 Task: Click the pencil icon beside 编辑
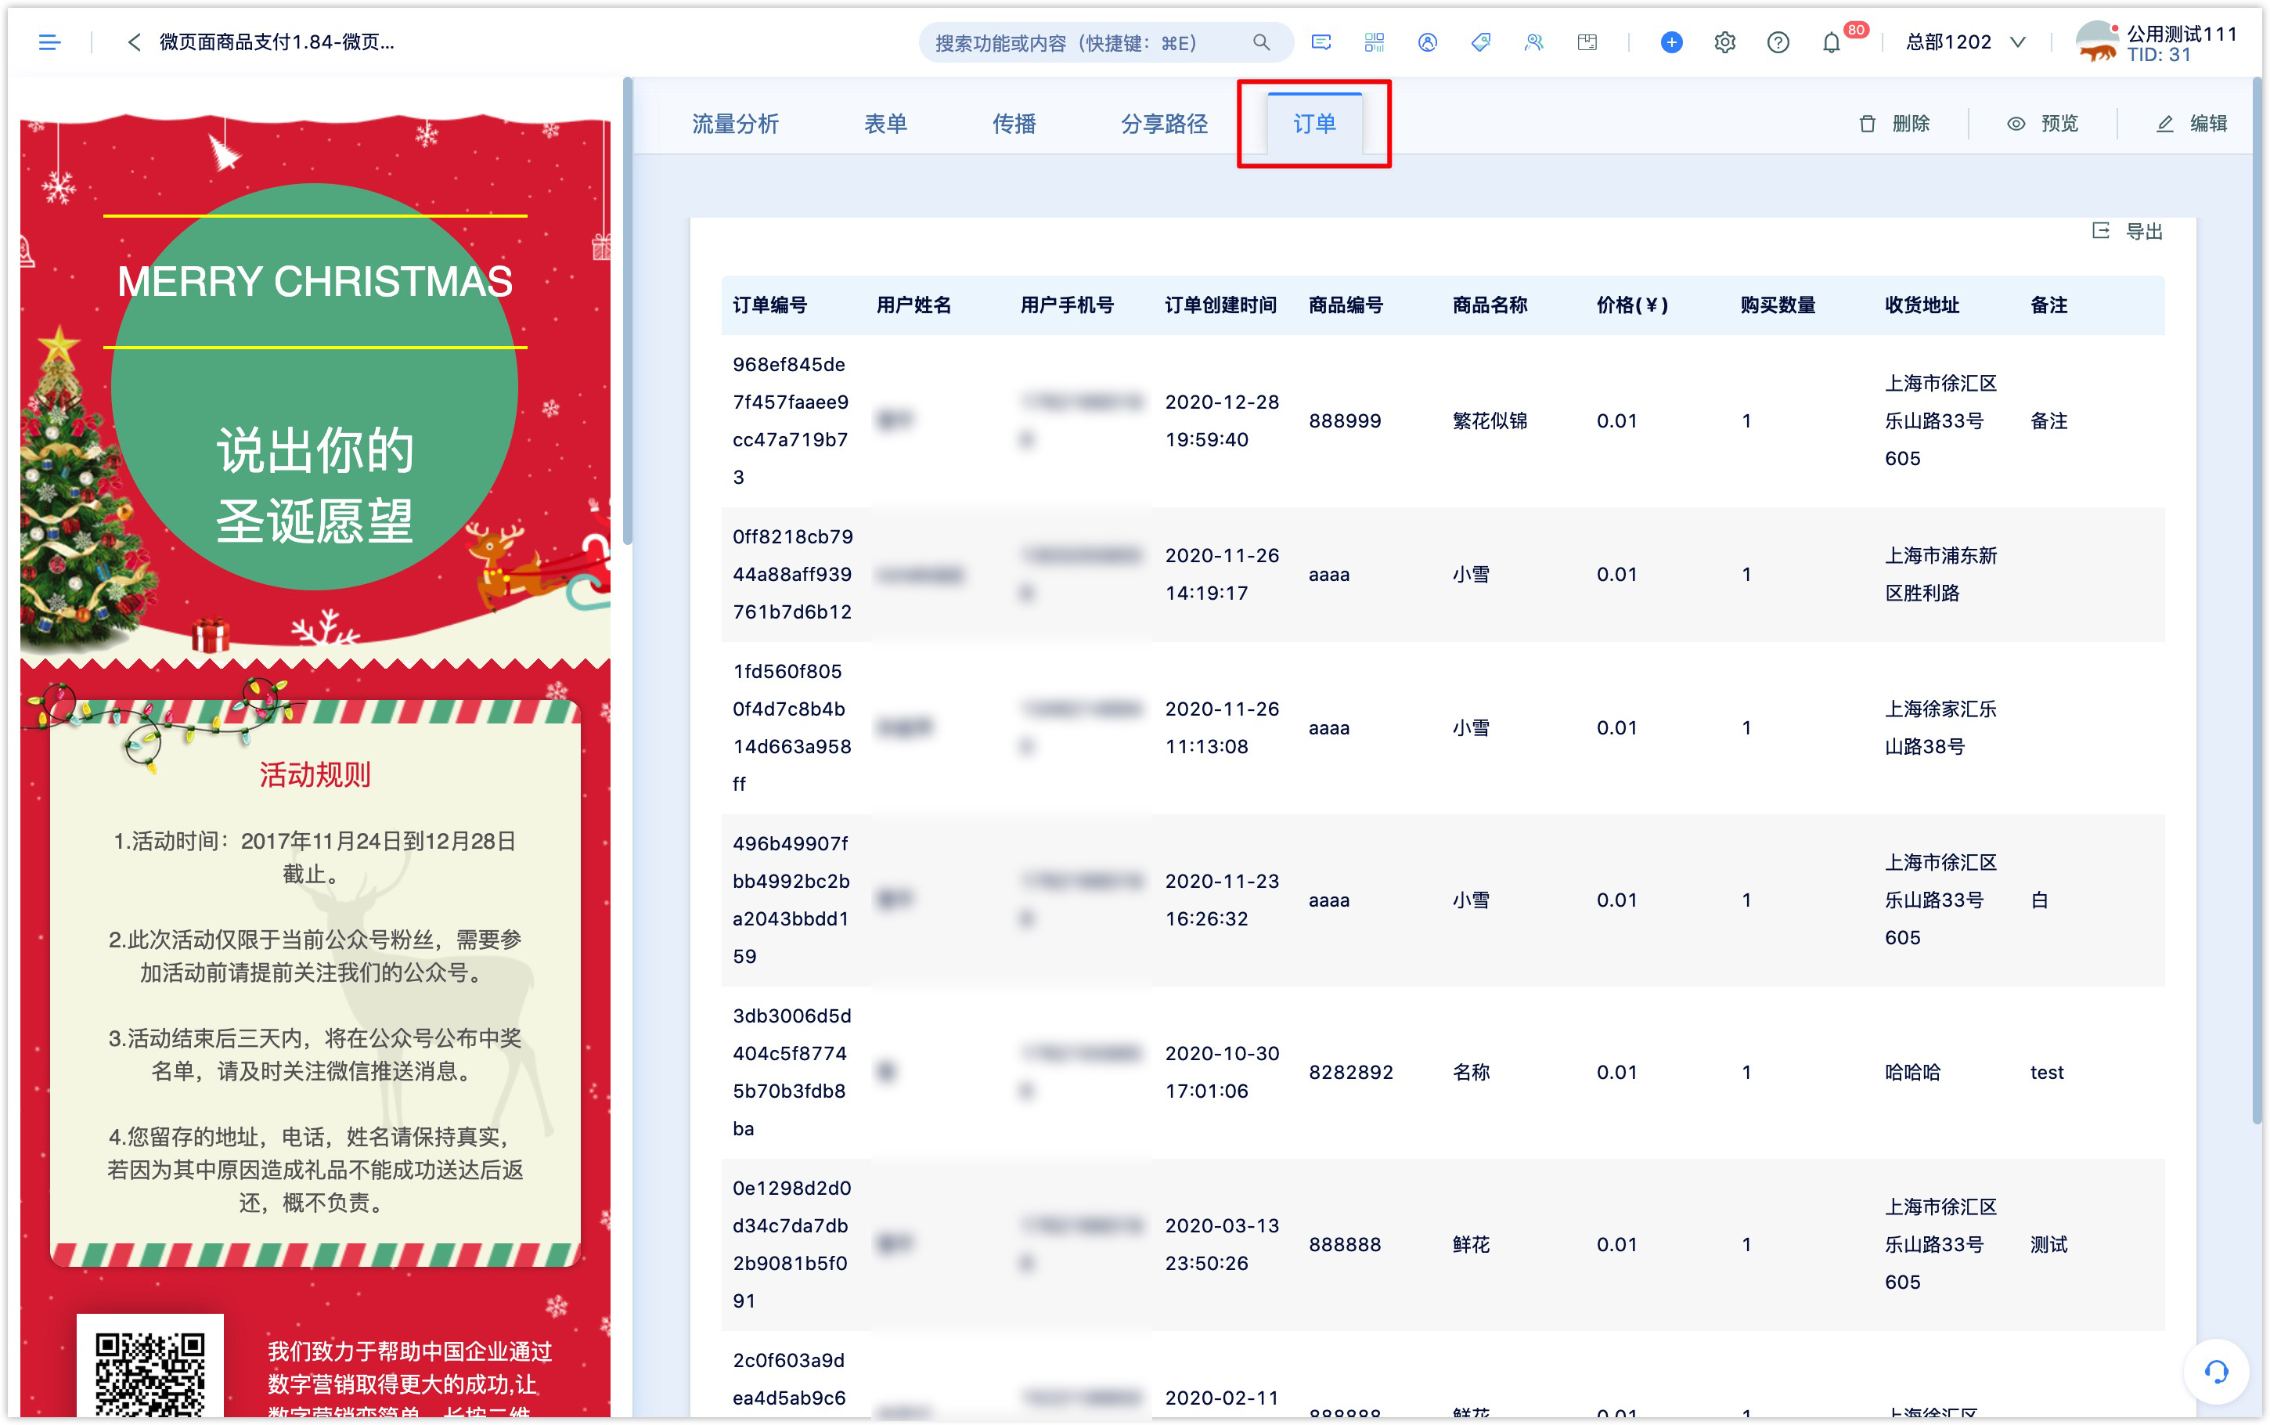click(x=2164, y=124)
